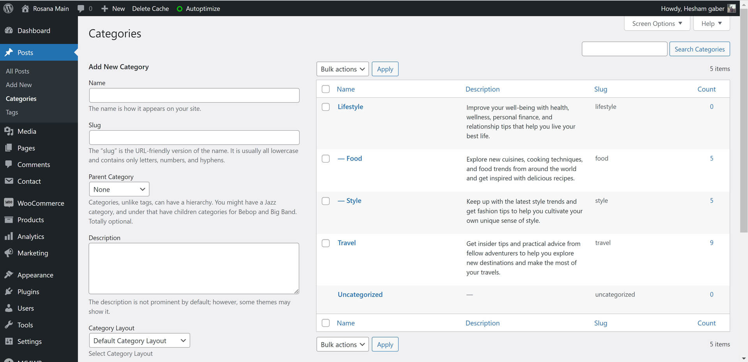Click inside the category Name input field

(194, 95)
